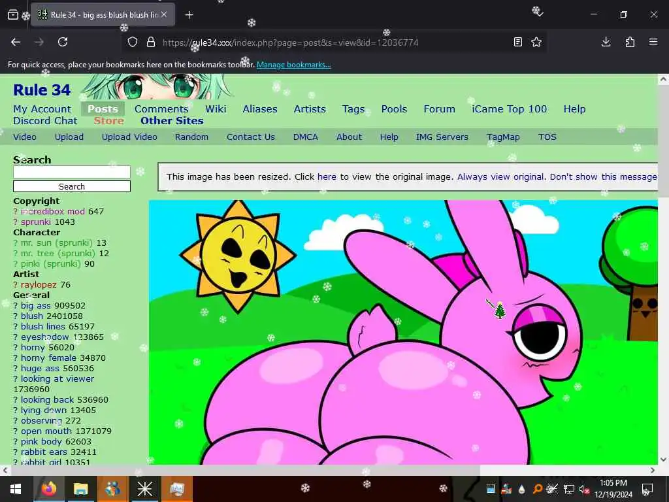Screen dimensions: 669x502
Task: Navigate to Tags page
Action: tap(353, 109)
